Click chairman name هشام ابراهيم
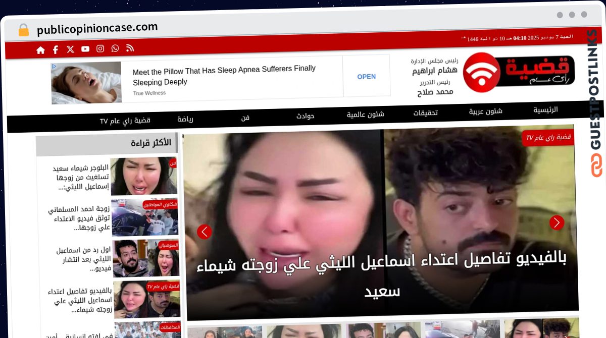 pos(435,71)
